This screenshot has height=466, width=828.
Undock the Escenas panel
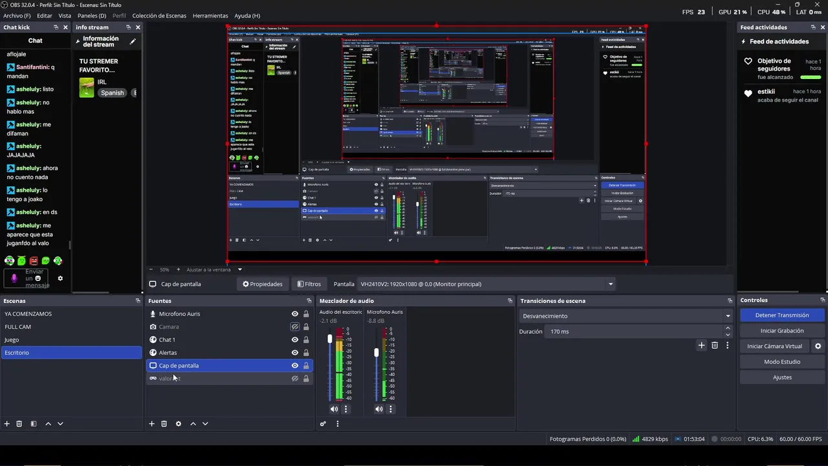click(x=138, y=301)
